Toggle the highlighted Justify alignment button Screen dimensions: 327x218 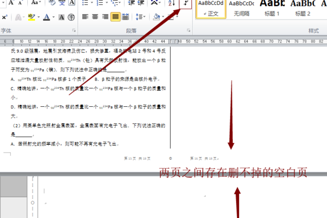click(x=116, y=17)
